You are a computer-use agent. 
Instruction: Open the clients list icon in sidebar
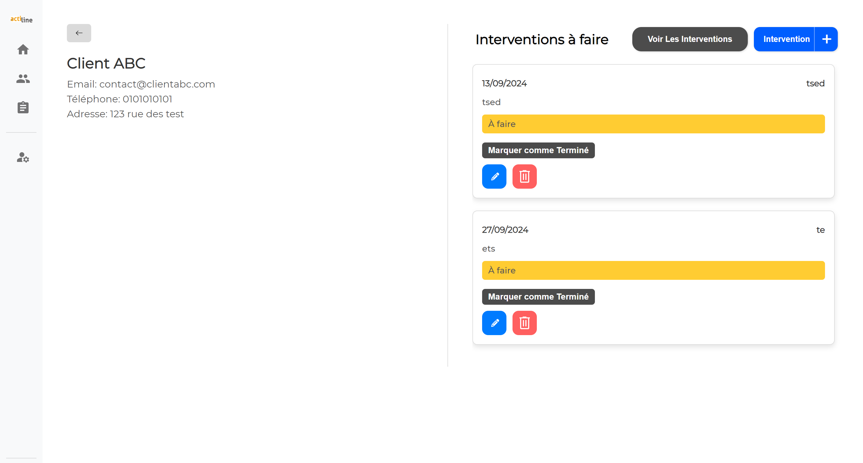[x=23, y=79]
